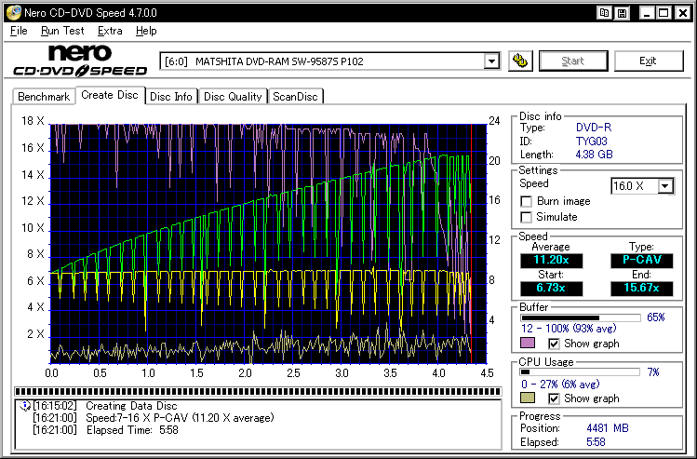Expand the 16.0 X speed dropdown
This screenshot has width=697, height=459.
point(664,186)
